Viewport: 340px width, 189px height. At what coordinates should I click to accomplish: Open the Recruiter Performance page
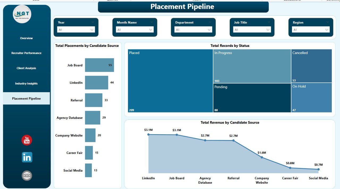tap(26, 53)
